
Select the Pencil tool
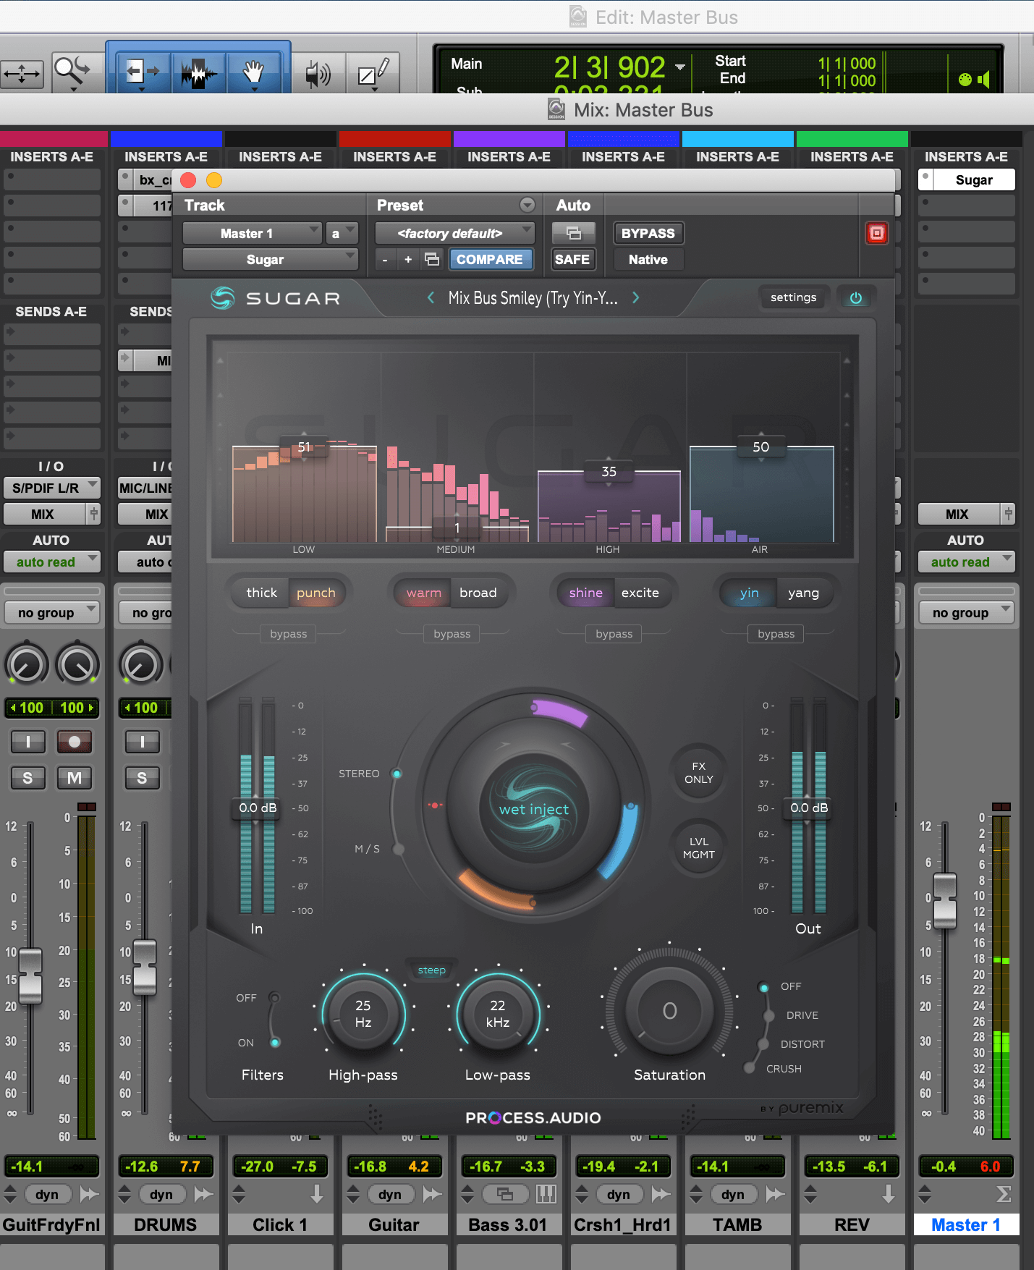tap(373, 72)
